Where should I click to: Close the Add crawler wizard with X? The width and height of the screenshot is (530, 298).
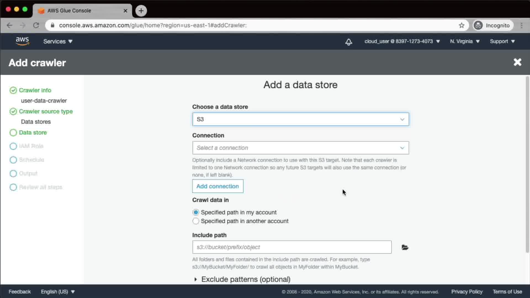click(517, 62)
